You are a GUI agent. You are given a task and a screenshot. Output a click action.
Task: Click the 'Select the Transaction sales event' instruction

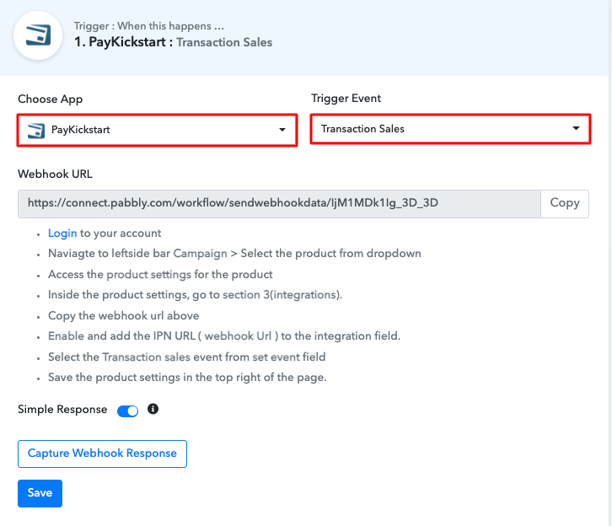point(186,357)
